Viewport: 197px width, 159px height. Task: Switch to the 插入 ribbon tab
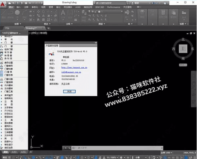18,7
